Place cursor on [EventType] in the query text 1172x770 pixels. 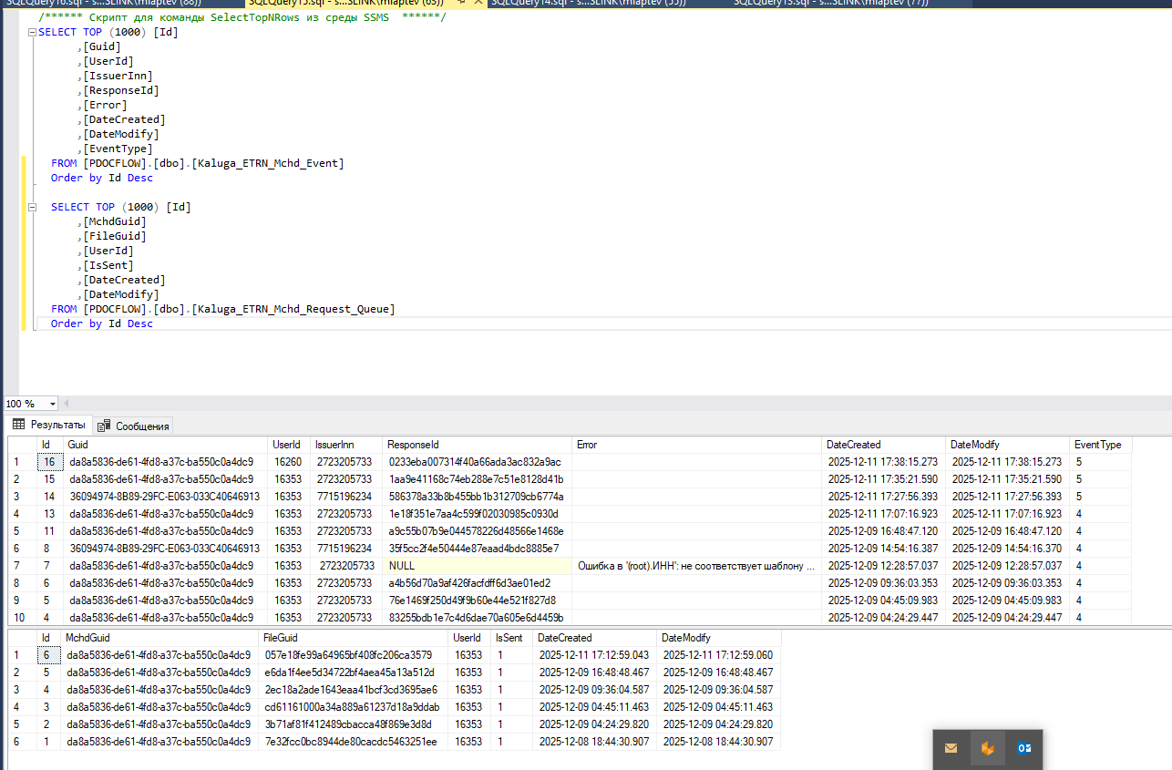coord(118,149)
